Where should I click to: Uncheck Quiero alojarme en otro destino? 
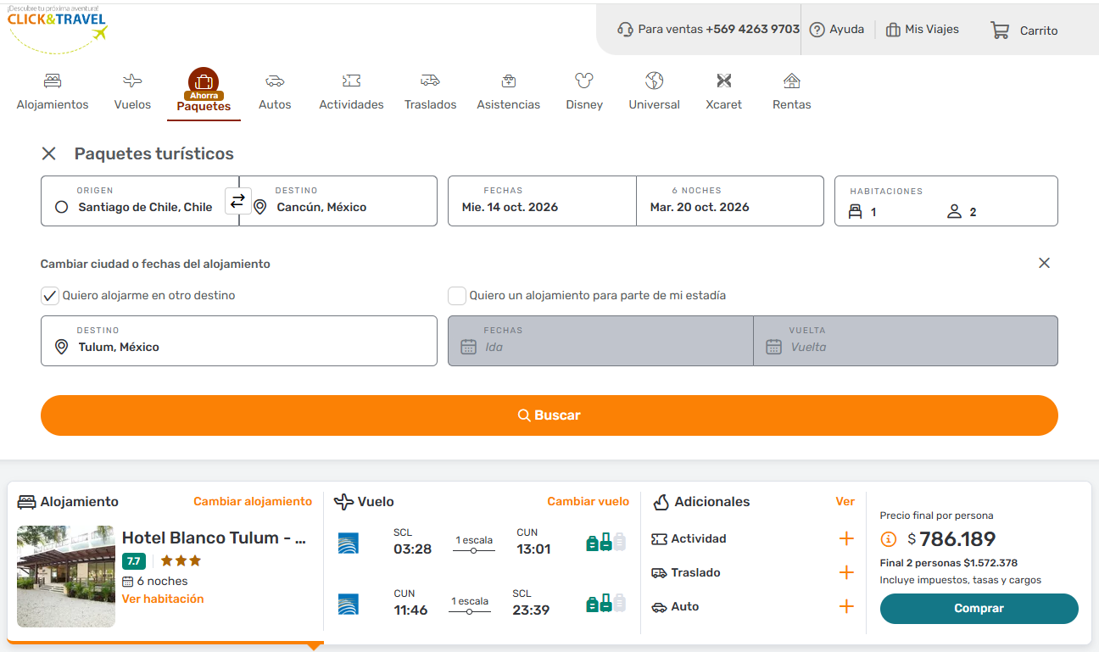(x=50, y=296)
